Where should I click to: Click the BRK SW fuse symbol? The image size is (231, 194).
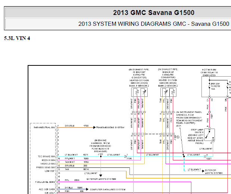coord(209,86)
